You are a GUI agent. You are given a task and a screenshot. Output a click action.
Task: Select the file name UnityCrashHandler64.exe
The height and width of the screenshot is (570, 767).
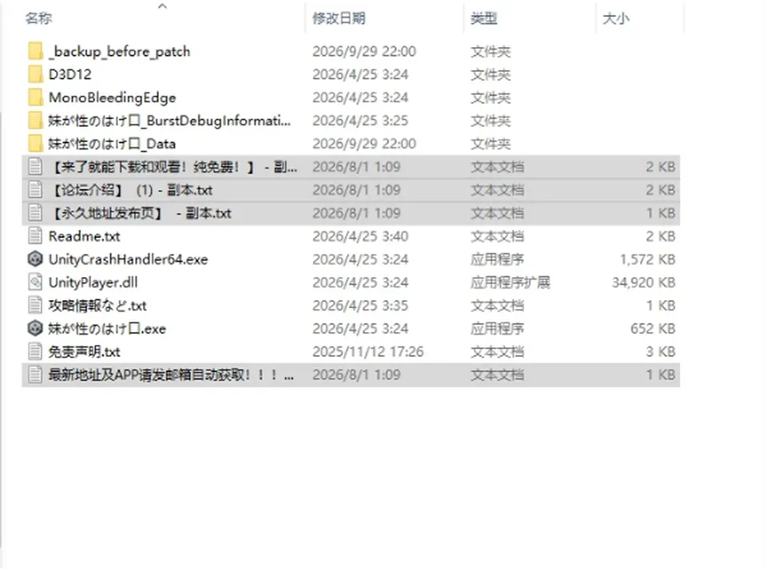pyautogui.click(x=128, y=259)
